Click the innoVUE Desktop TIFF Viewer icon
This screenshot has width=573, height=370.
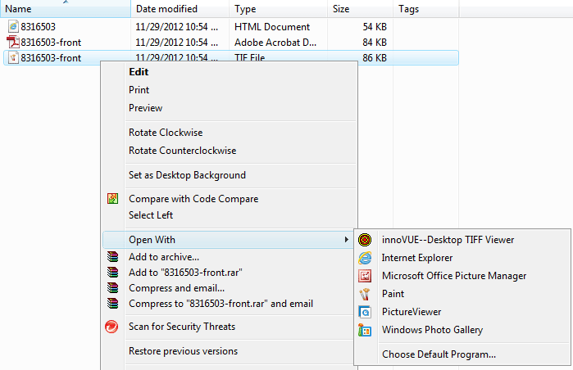click(365, 240)
